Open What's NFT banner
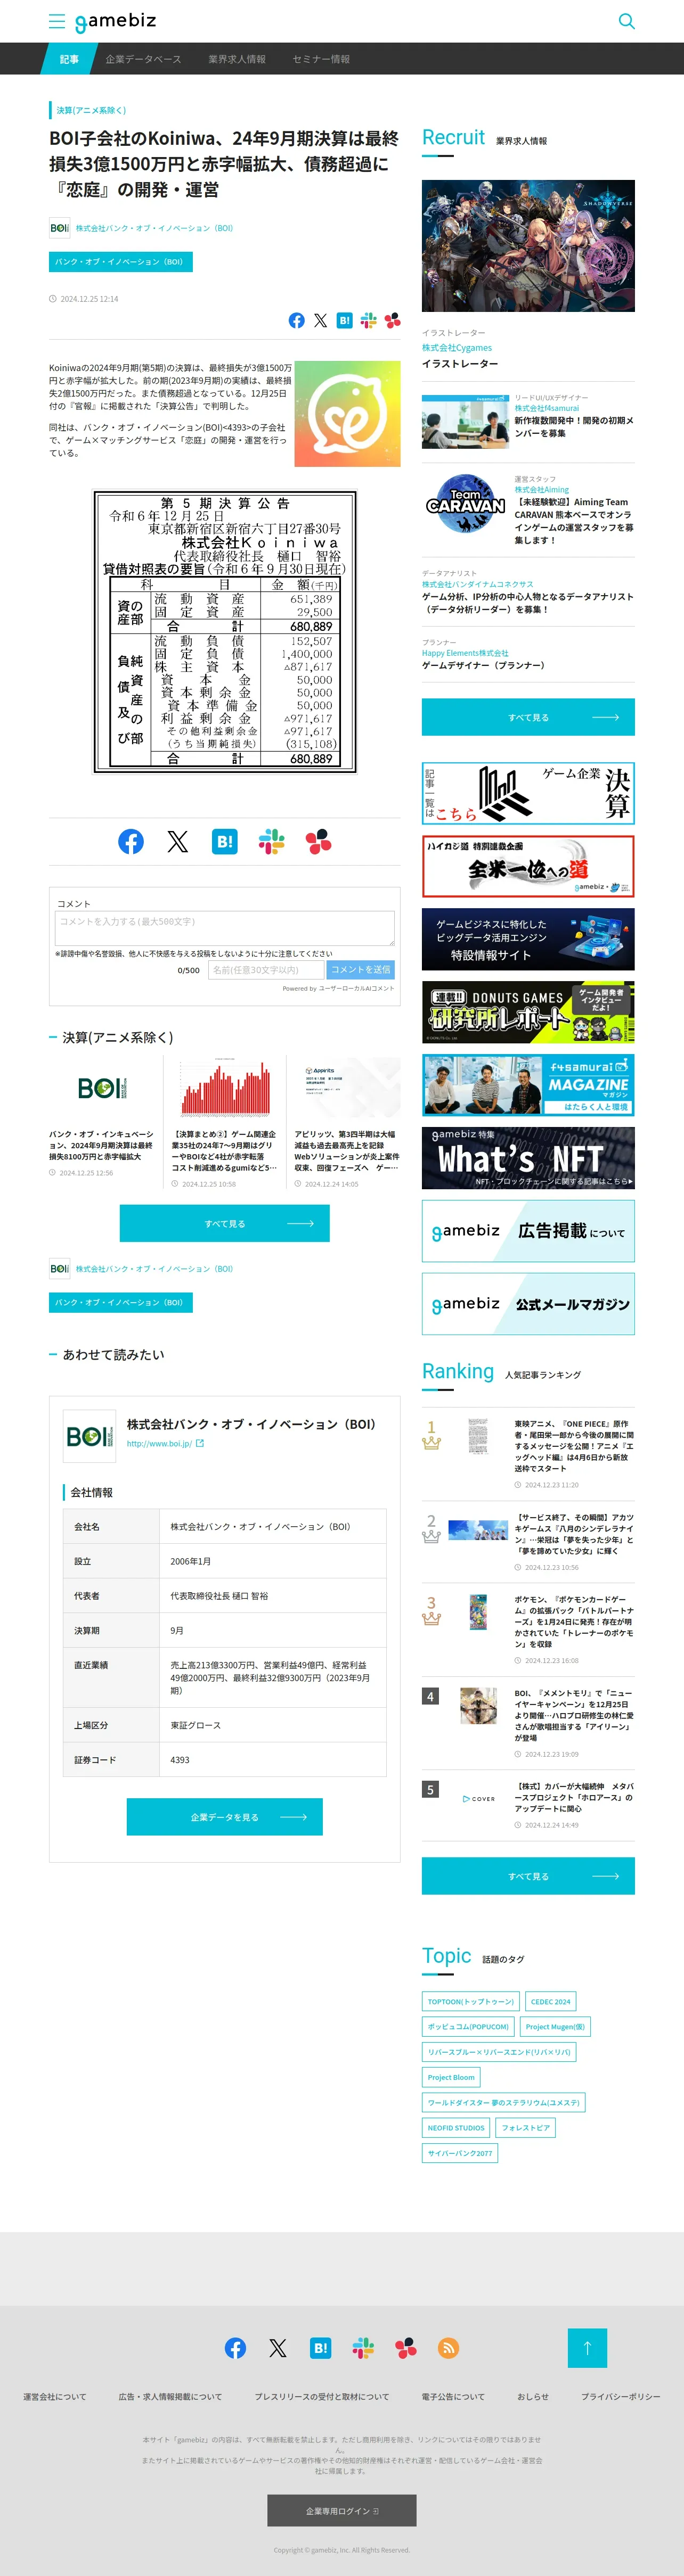684x2576 pixels. pyautogui.click(x=528, y=1158)
